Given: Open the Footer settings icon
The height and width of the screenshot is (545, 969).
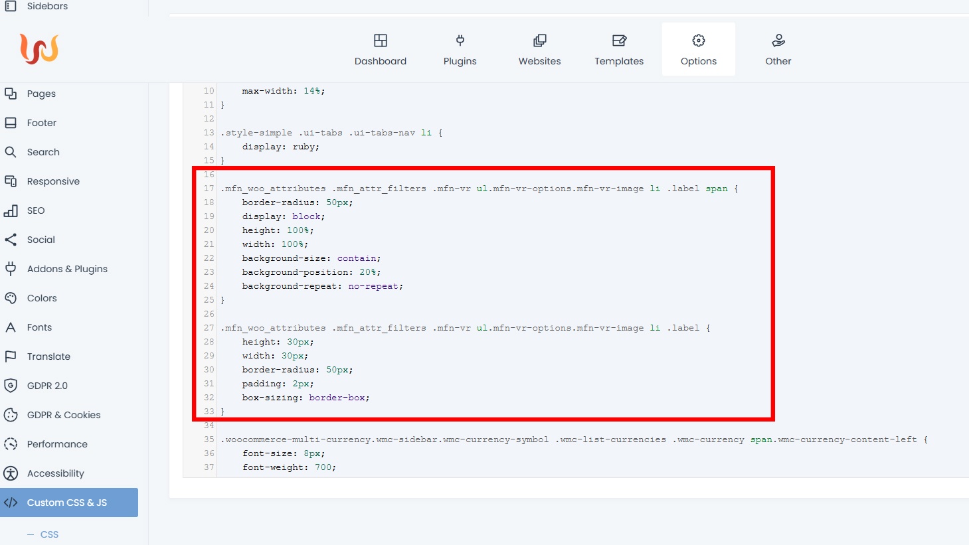Looking at the screenshot, I should tap(11, 123).
